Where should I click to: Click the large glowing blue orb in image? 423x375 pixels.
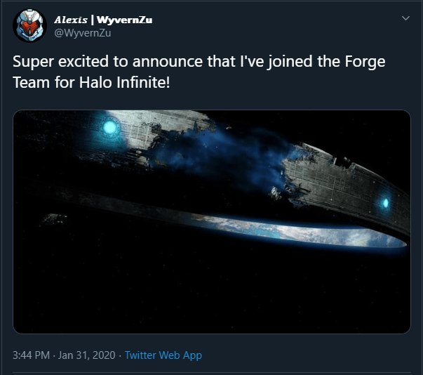tap(109, 127)
